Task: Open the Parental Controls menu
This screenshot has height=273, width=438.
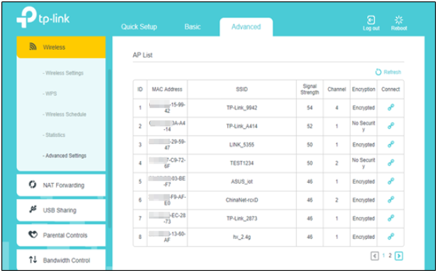Action: pos(61,235)
